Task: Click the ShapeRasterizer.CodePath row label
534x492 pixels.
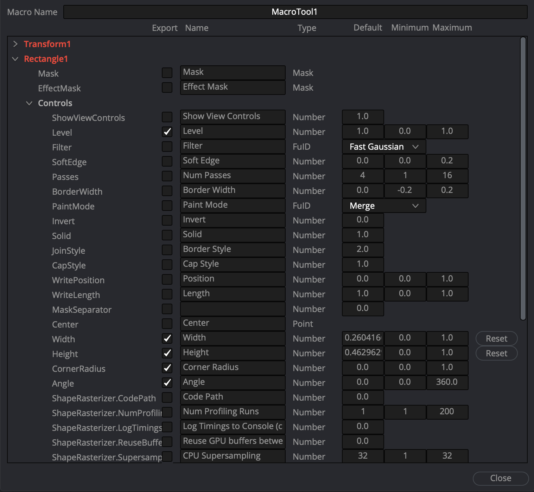Action: (x=104, y=398)
